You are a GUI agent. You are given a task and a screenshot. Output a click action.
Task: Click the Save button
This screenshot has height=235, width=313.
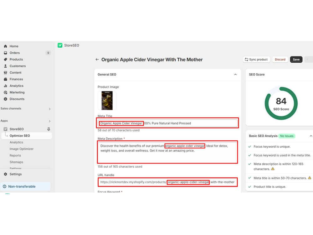(296, 60)
